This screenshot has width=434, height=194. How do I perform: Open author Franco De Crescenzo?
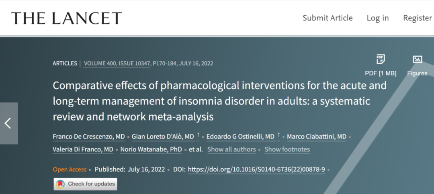pos(89,137)
